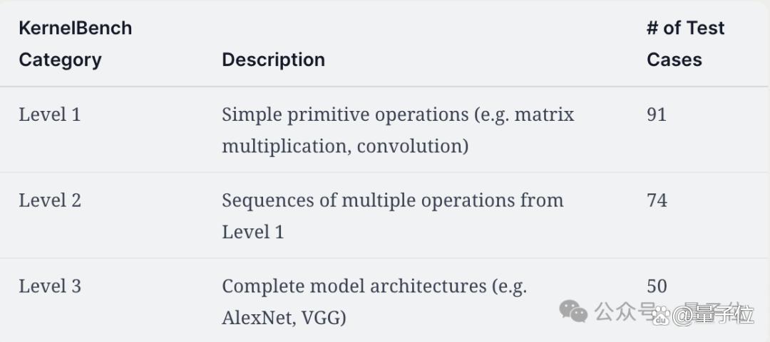The image size is (770, 342).
Task: Select the KernelBench Category column header
Action: click(x=75, y=43)
